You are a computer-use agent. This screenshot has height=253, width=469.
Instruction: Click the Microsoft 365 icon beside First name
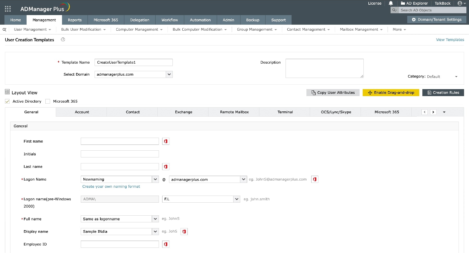pos(166,141)
